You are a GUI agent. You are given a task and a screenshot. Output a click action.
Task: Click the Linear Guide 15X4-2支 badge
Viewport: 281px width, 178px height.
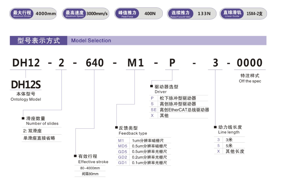[243, 13]
